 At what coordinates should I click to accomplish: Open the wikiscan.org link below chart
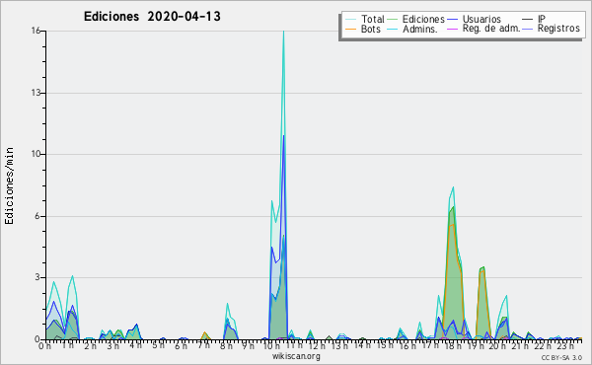click(296, 356)
